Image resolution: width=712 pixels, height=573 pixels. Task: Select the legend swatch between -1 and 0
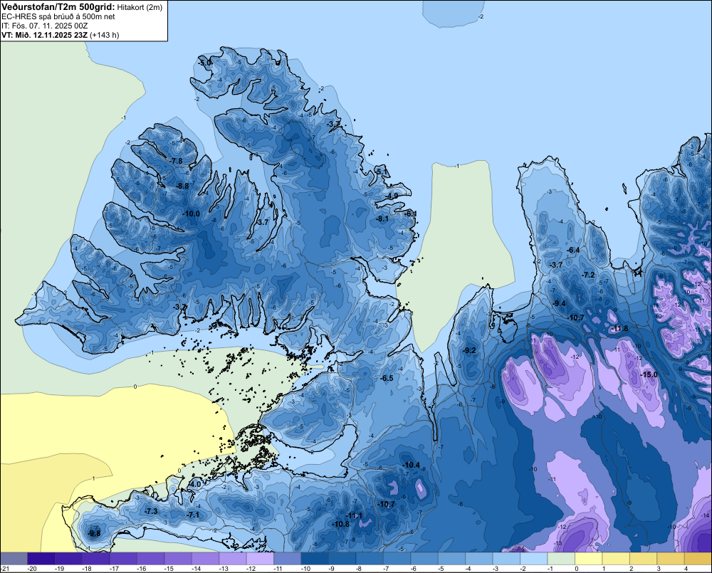click(561, 559)
